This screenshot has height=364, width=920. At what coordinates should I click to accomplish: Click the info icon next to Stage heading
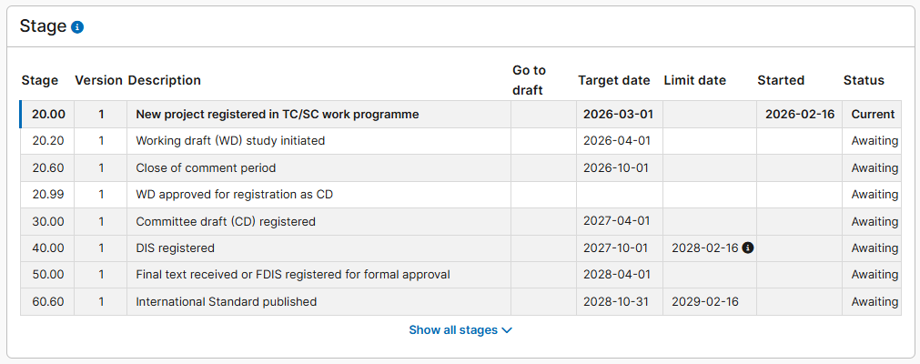click(x=77, y=27)
